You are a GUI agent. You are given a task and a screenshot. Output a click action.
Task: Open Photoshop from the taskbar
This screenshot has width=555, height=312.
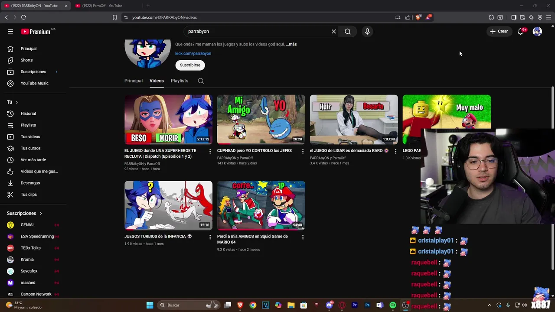point(367,305)
